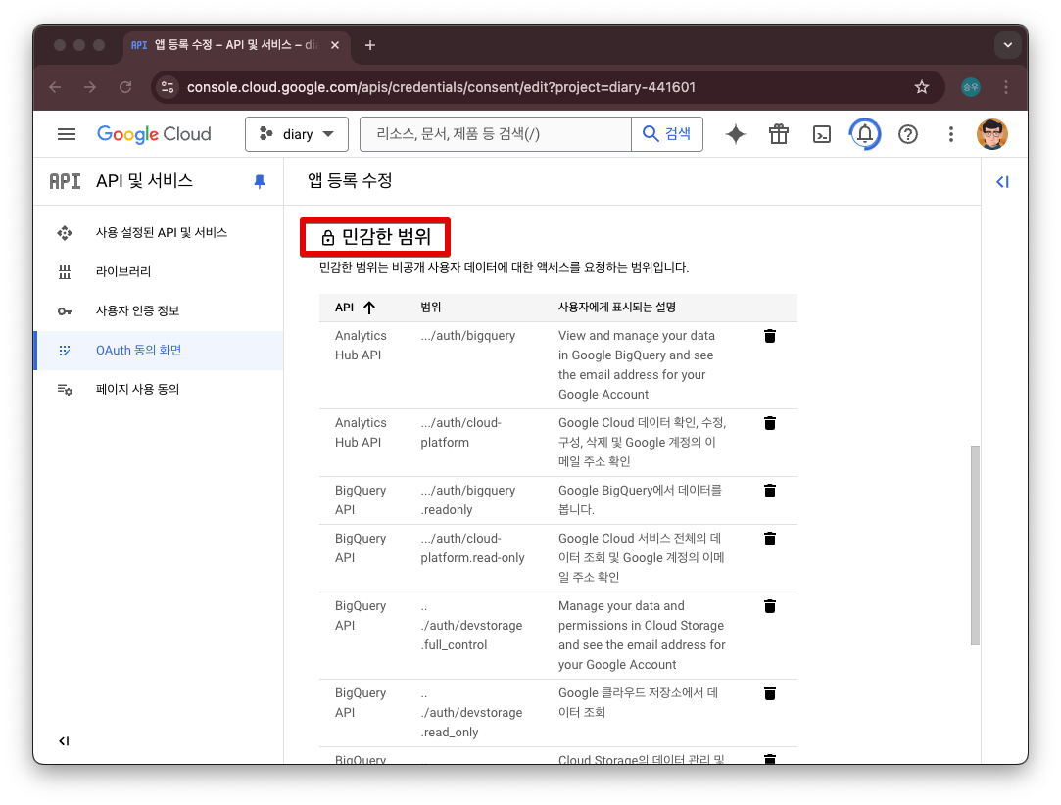Activate the Cloud Shell terminal icon
The image size is (1061, 805).
[821, 134]
